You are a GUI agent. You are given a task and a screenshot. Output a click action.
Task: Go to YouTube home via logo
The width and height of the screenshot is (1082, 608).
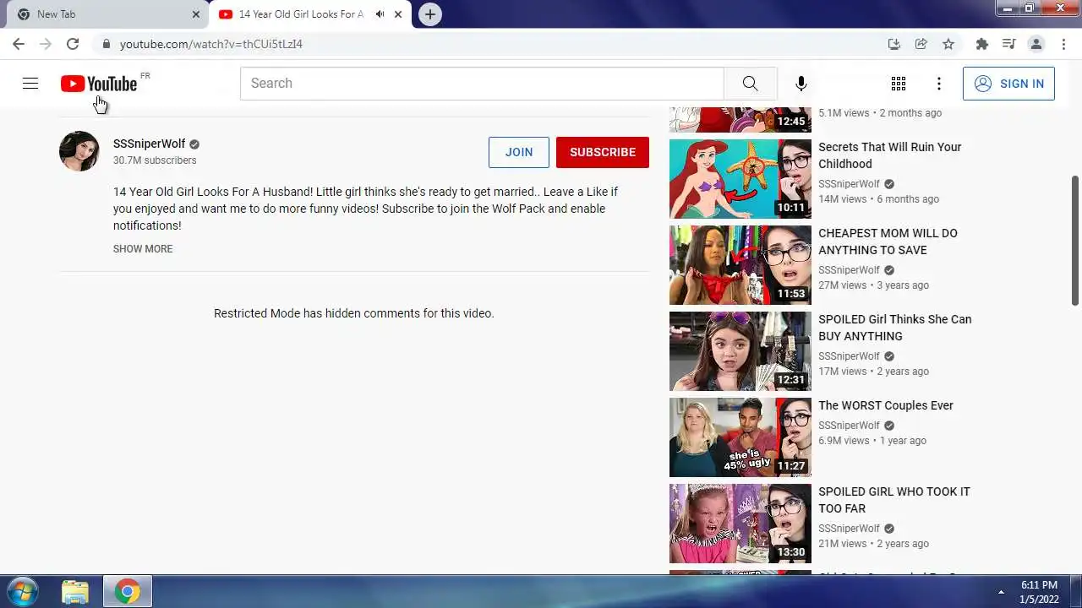click(99, 84)
